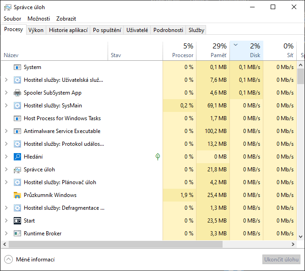The image size is (305, 271).
Task: Click the green leaf status icon
Action: [x=158, y=157]
